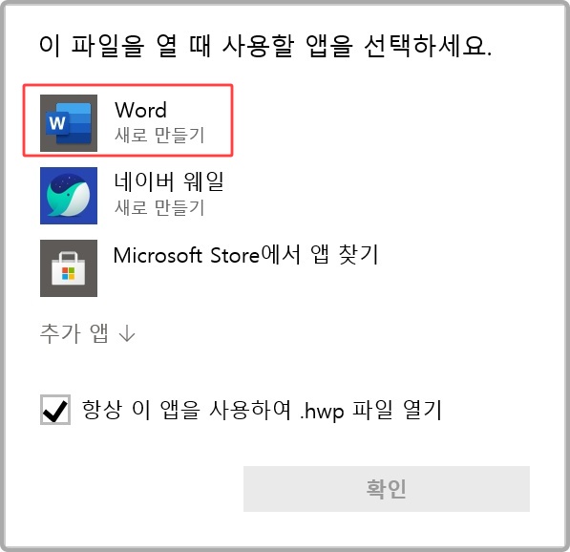
Task: Choose the Naver Whale browser icon
Action: [69, 196]
